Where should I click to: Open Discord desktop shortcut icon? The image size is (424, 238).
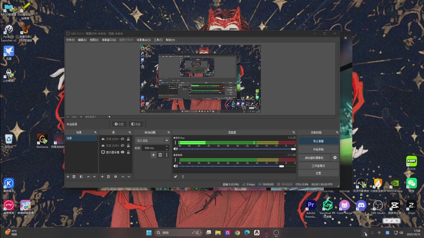point(361,205)
